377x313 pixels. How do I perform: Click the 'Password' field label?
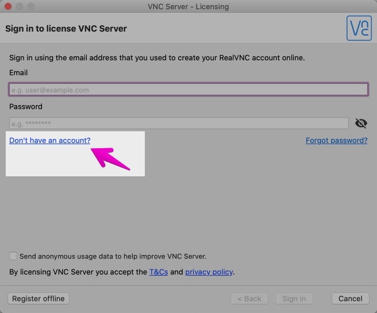(26, 106)
